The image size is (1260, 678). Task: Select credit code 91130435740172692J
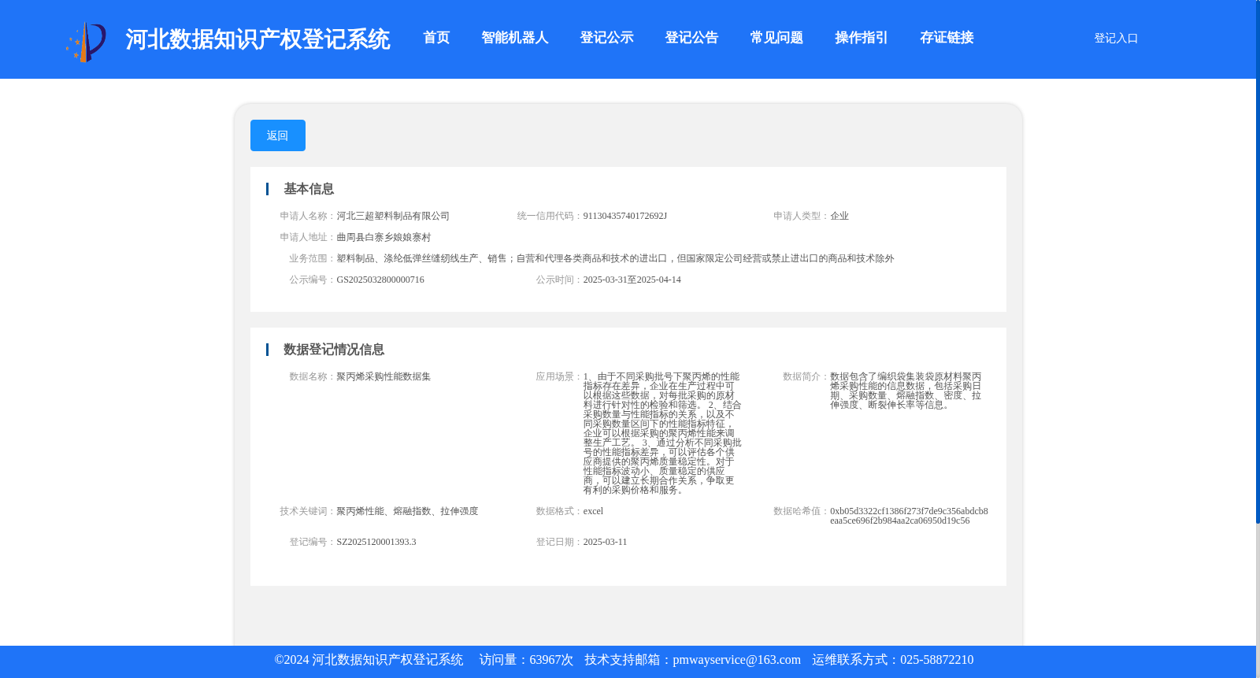(x=625, y=216)
